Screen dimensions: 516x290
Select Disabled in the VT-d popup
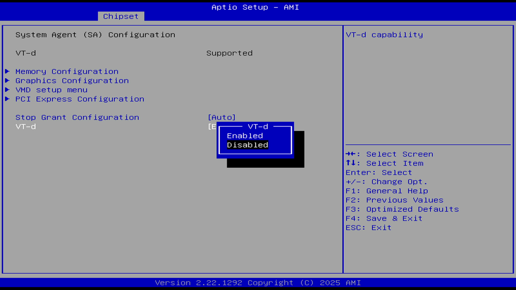click(248, 145)
